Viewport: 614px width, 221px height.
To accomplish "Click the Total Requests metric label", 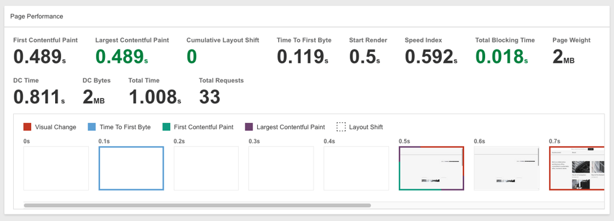I will coord(221,80).
